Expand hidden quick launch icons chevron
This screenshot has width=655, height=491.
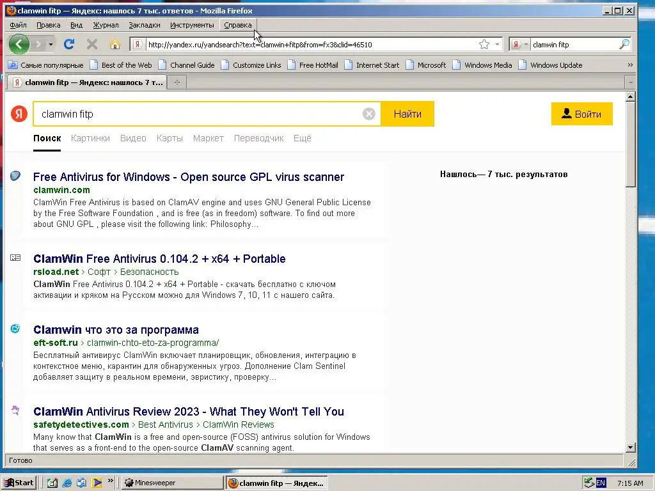point(110,481)
